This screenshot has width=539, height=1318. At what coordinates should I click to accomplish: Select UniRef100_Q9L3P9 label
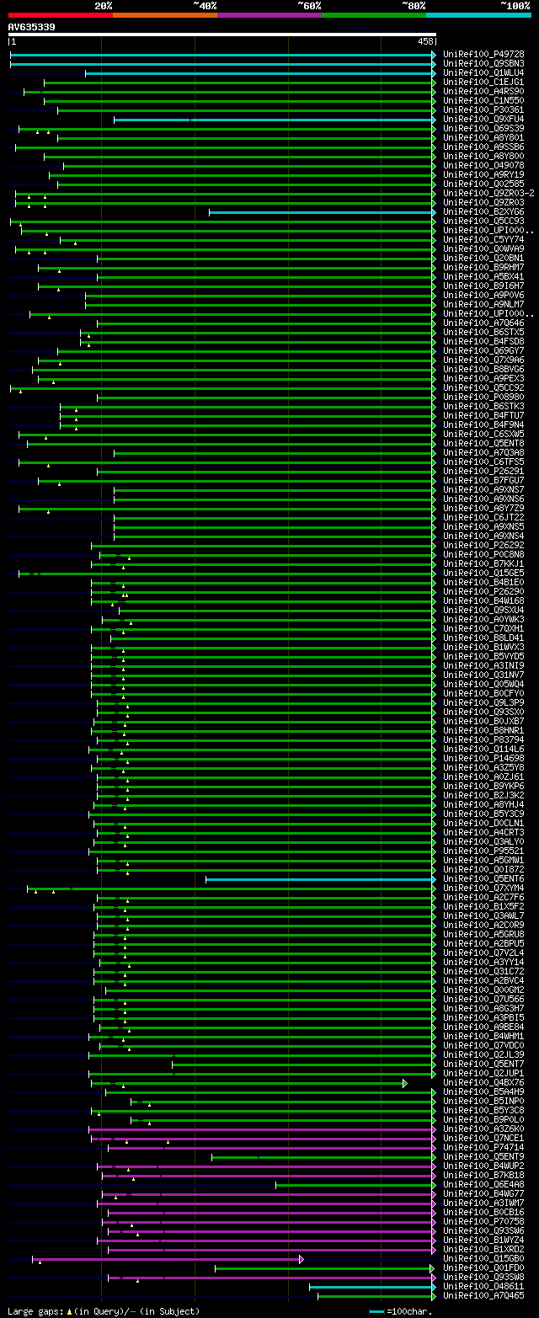click(483, 702)
